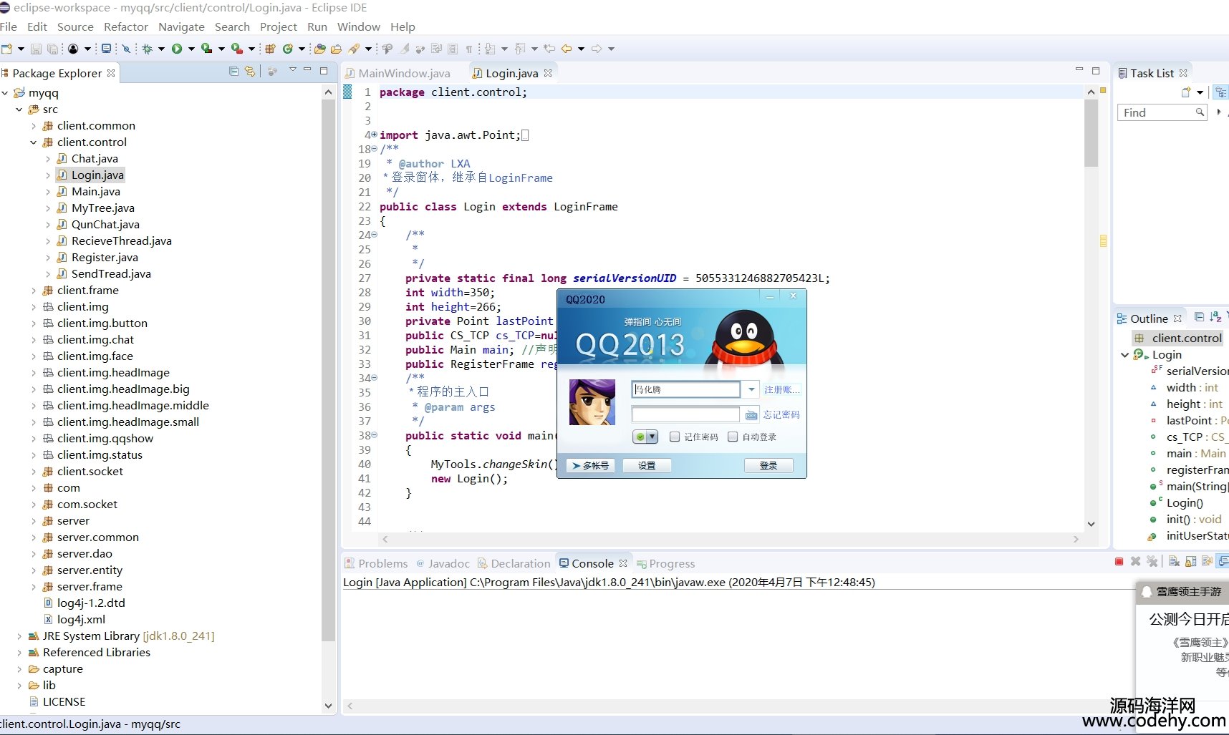This screenshot has width=1229, height=735.
Task: Collapse the client.control package
Action: click(x=33, y=142)
